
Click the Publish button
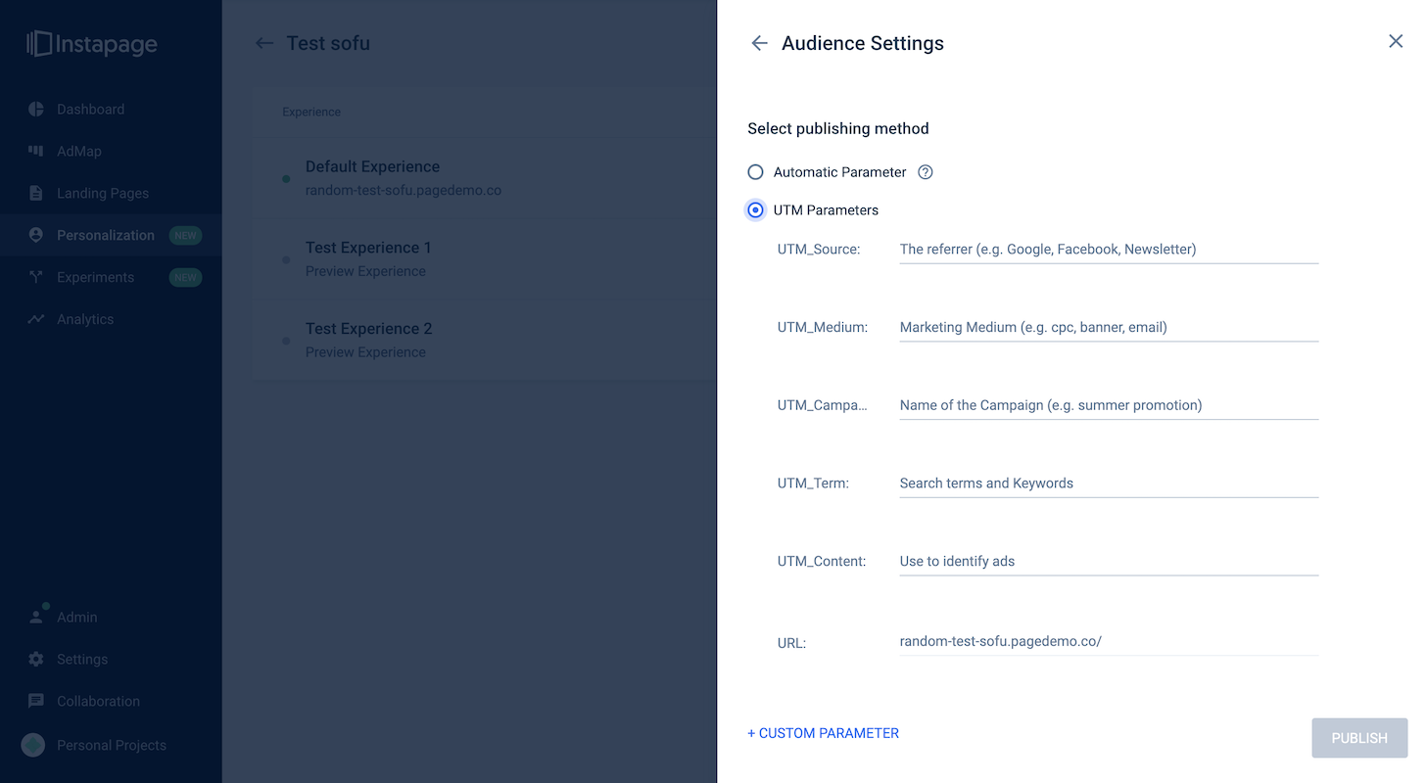point(1358,737)
